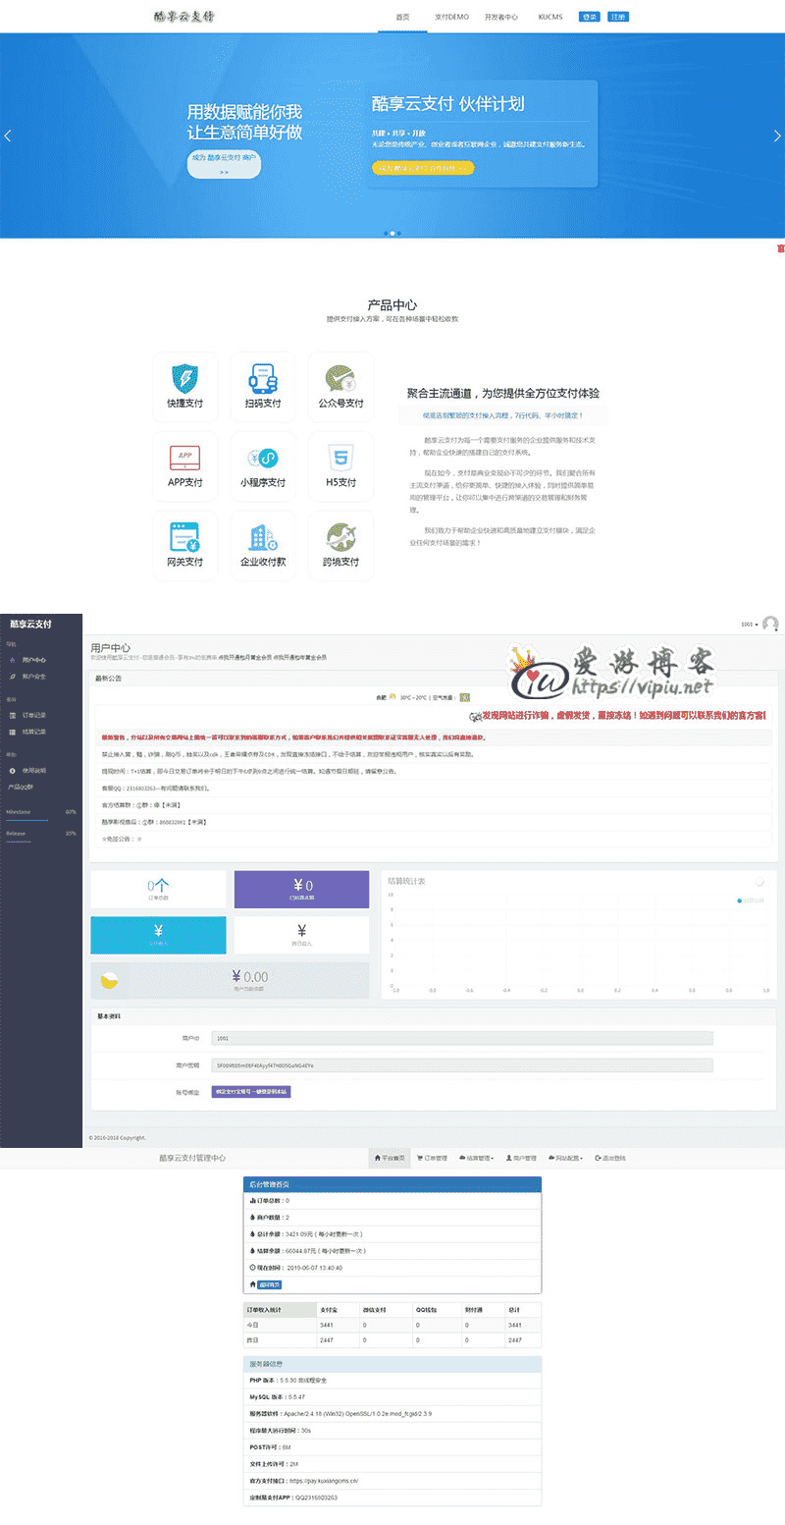785x1525 pixels.
Task: Click the 成为酷享云支付商户 banner button
Action: pos(224,164)
